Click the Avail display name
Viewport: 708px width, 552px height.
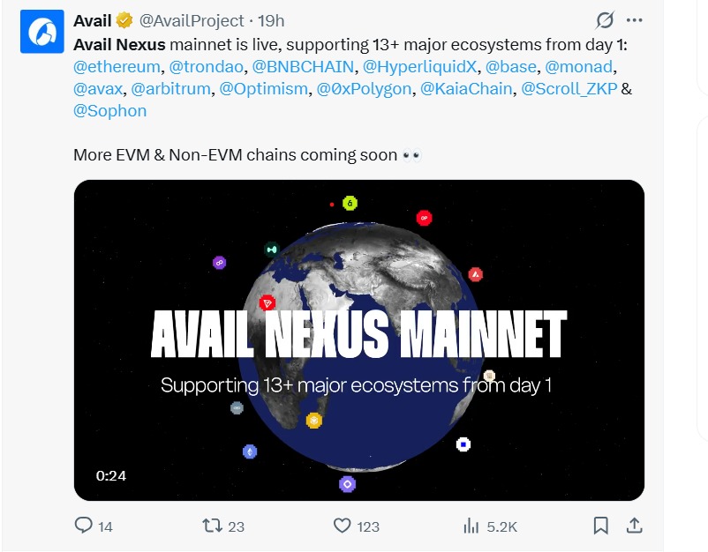(x=93, y=20)
